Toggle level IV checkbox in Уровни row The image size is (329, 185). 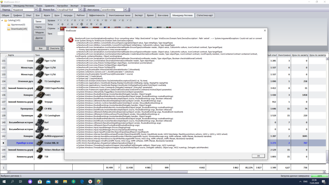pos(80,20)
